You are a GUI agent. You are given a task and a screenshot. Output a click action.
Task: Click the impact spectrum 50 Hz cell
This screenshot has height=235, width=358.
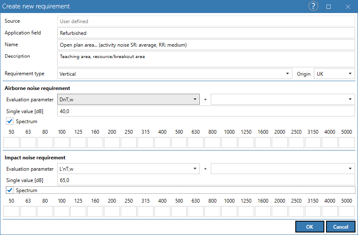11,211
